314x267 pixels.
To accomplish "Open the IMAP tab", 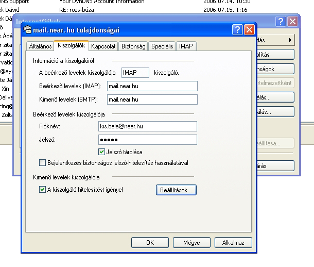I will point(186,46).
